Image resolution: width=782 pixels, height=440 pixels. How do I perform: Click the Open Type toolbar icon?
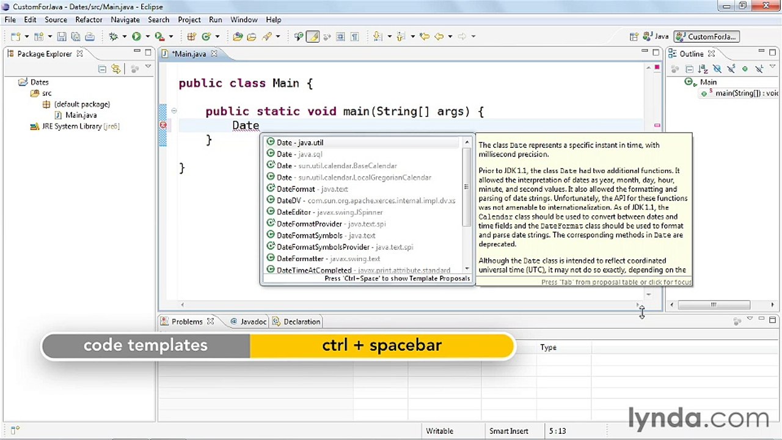pos(238,37)
